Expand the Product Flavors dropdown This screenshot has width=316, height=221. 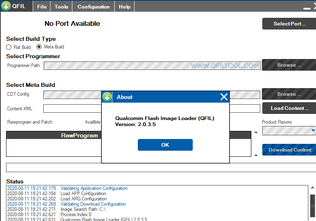(x=313, y=130)
